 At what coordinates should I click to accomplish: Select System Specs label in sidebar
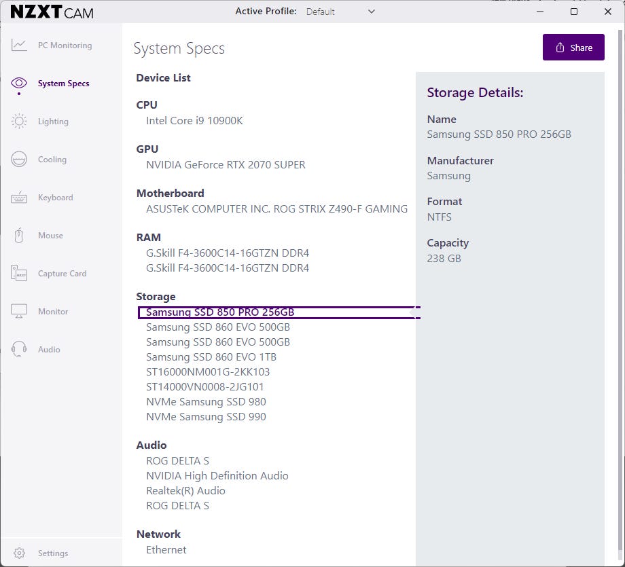pyautogui.click(x=63, y=84)
